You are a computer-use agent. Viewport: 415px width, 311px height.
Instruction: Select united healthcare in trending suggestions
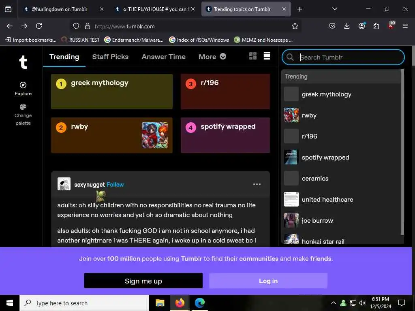pyautogui.click(x=341, y=199)
